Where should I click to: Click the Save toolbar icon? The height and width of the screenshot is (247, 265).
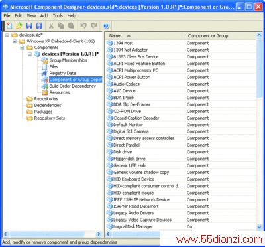(x=29, y=26)
